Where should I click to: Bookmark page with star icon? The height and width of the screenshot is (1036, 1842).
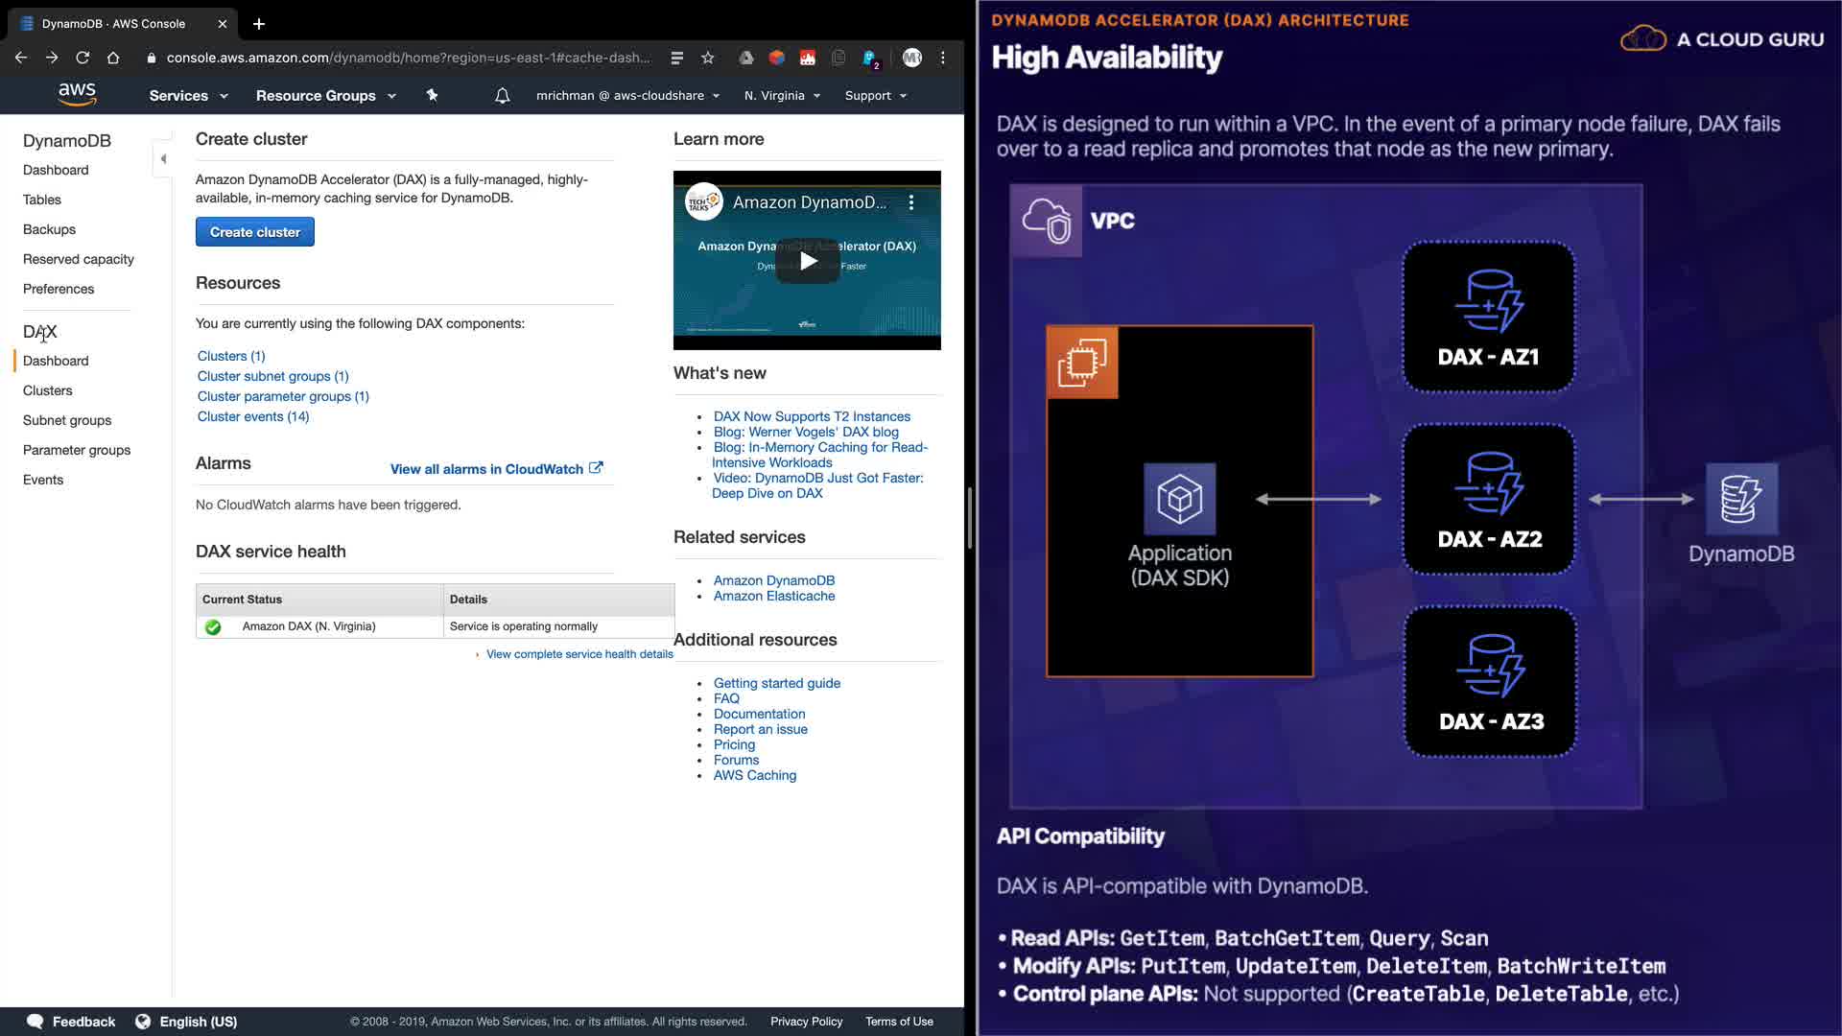[x=708, y=58]
